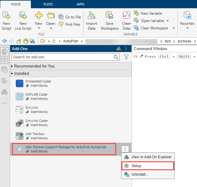Expand the Recommended for You section

click(x=12, y=66)
